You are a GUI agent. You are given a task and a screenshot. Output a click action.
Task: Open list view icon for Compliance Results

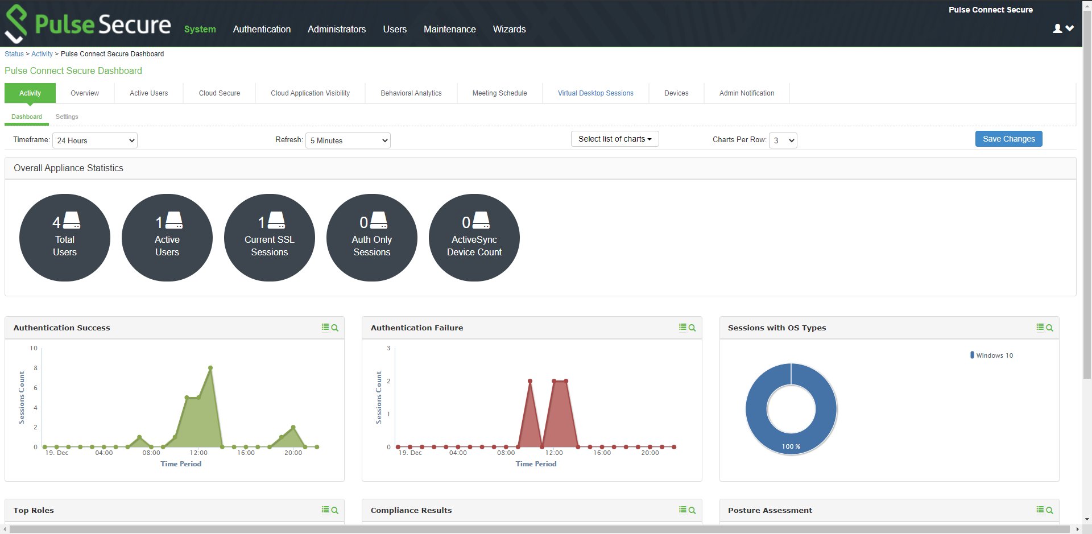coord(682,510)
